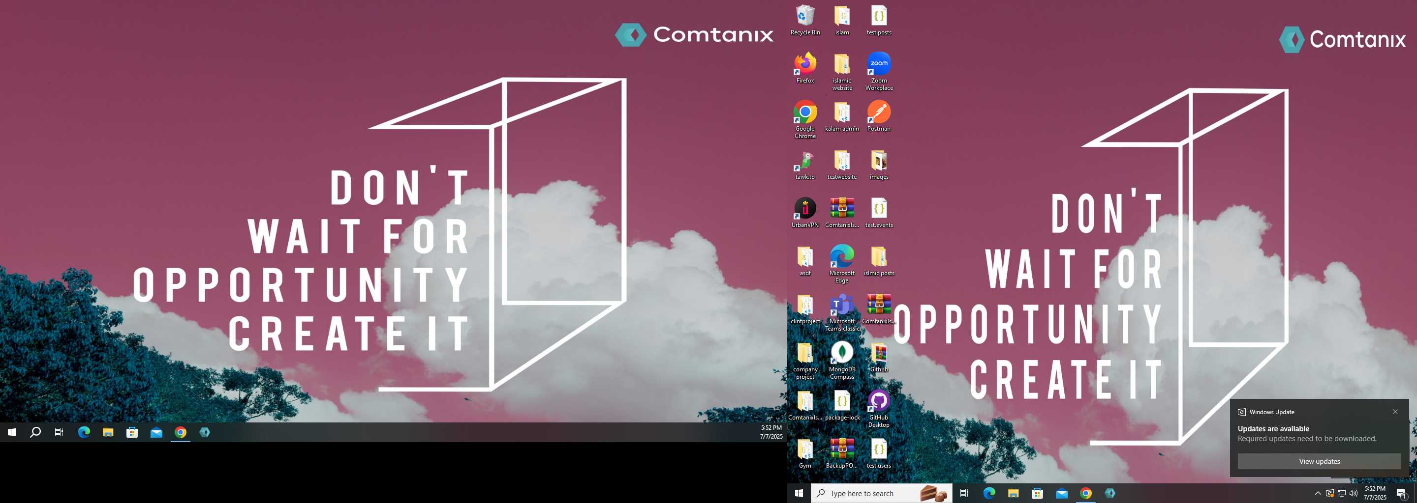1417x503 pixels.
Task: Select the GitHub Desktop shortcut
Action: click(878, 409)
